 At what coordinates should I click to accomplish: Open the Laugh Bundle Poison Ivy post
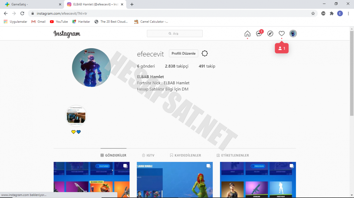point(175,180)
